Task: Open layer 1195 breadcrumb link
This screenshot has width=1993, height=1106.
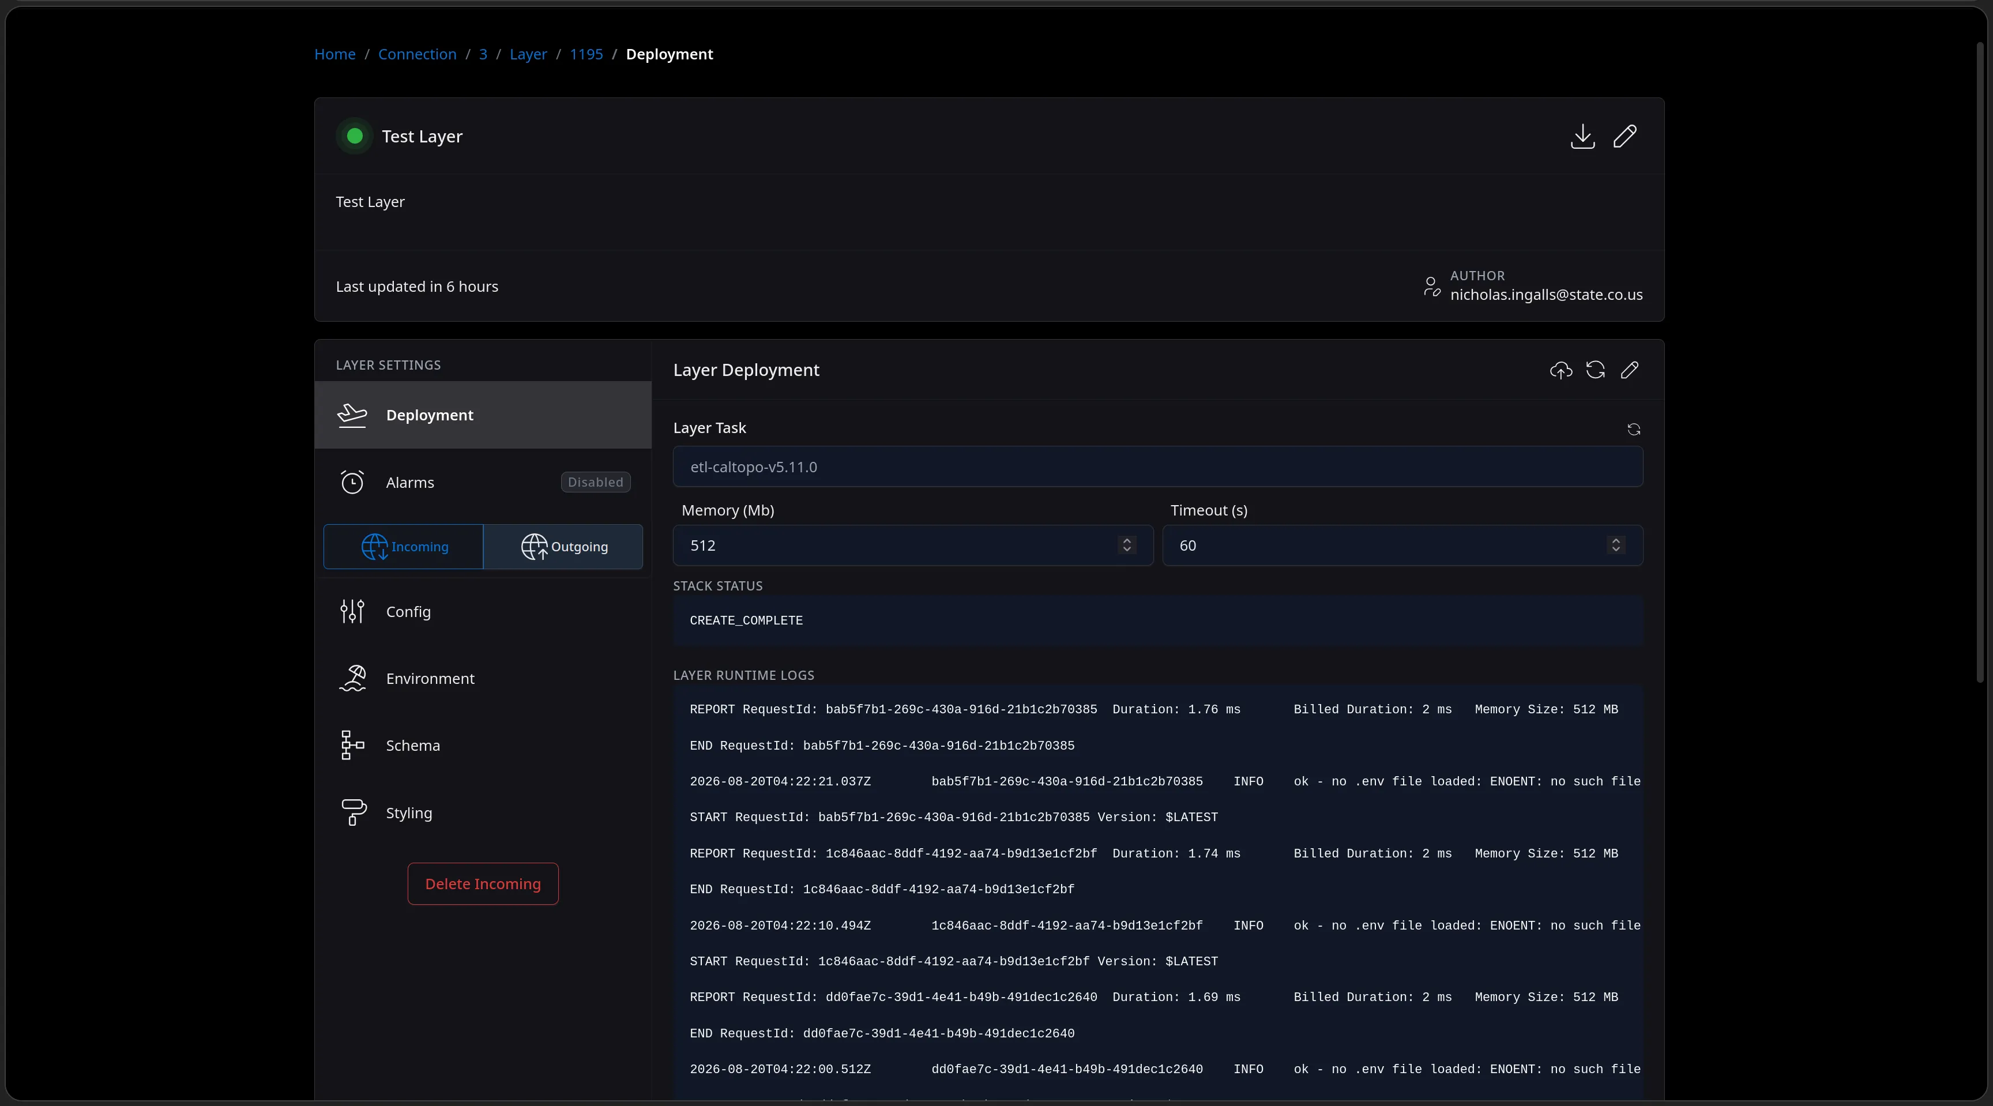Action: [586, 54]
